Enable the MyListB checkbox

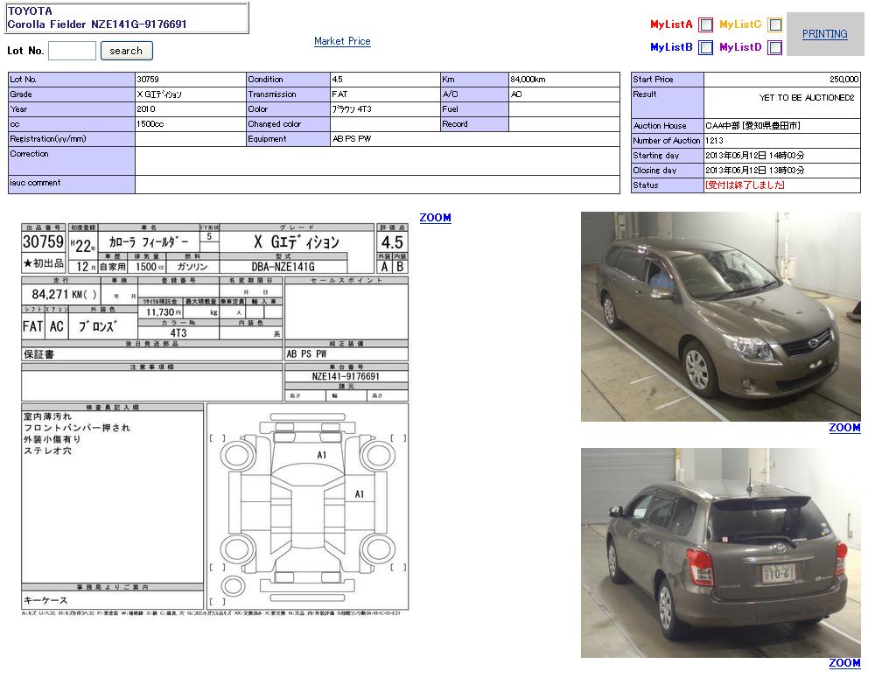coord(705,48)
